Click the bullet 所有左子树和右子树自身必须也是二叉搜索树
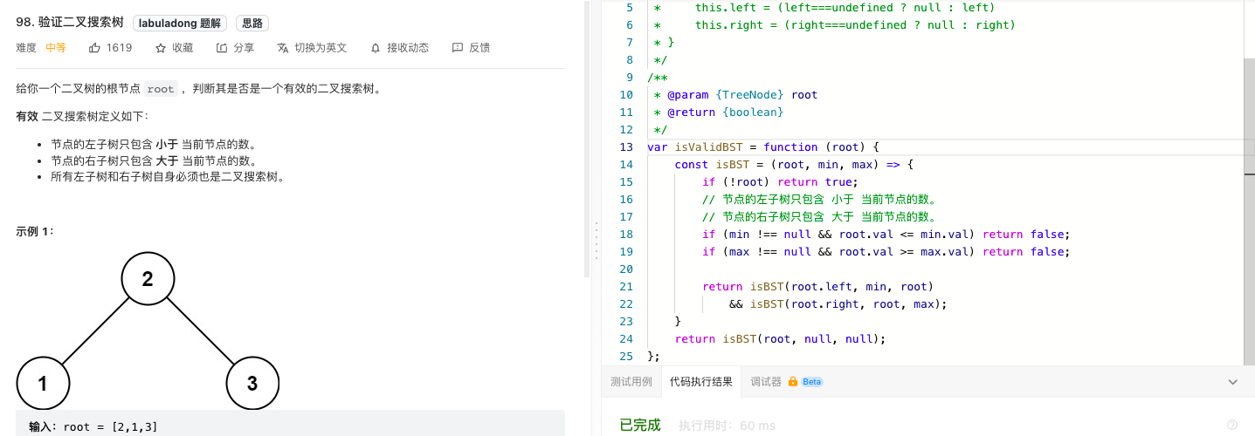 click(168, 176)
